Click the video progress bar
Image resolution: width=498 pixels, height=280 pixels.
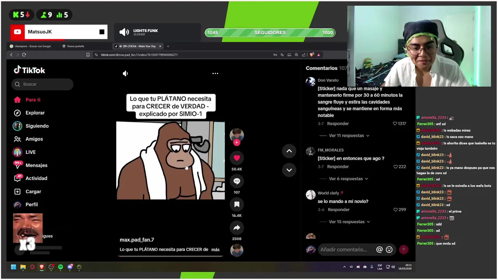170,256
